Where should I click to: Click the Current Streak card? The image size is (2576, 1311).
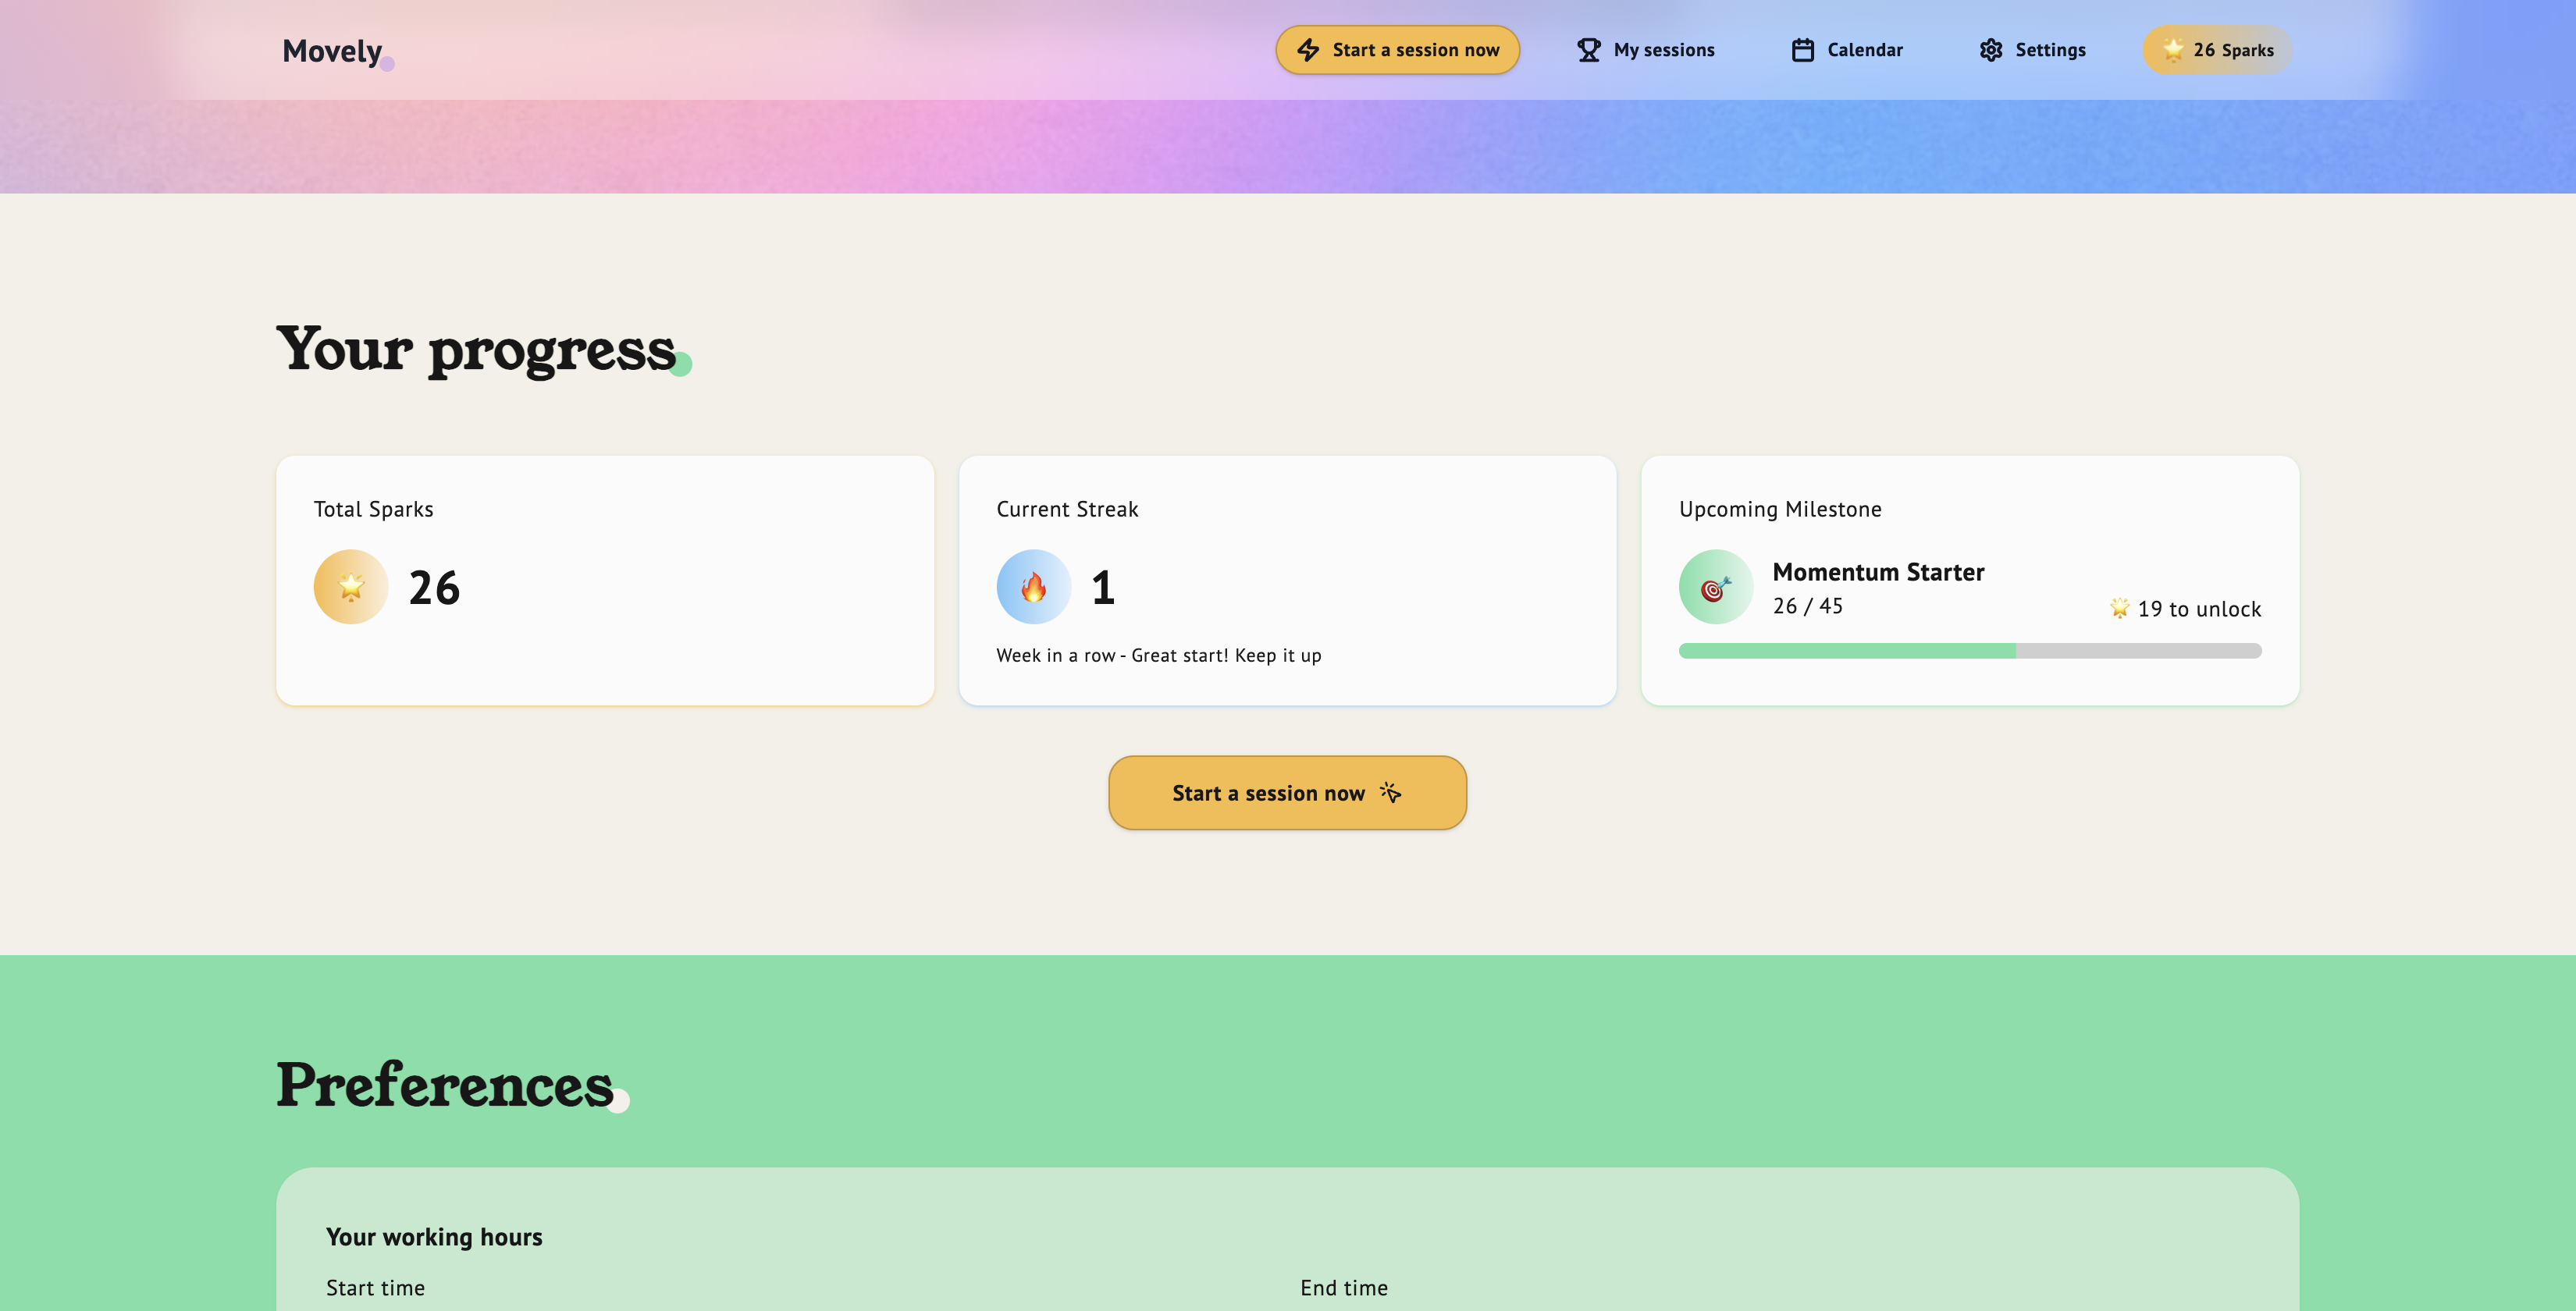1287,581
